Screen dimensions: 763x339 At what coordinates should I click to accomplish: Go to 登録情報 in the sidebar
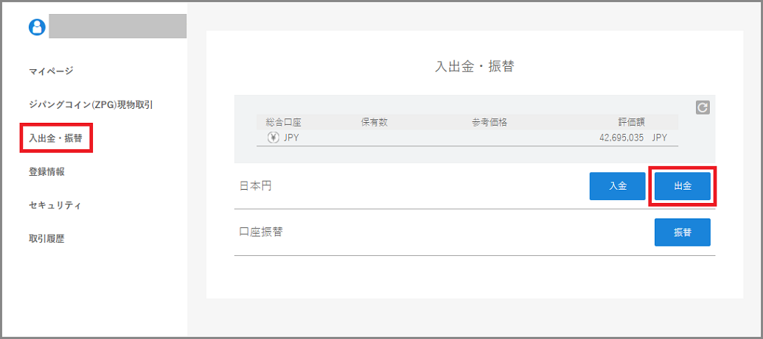46,171
